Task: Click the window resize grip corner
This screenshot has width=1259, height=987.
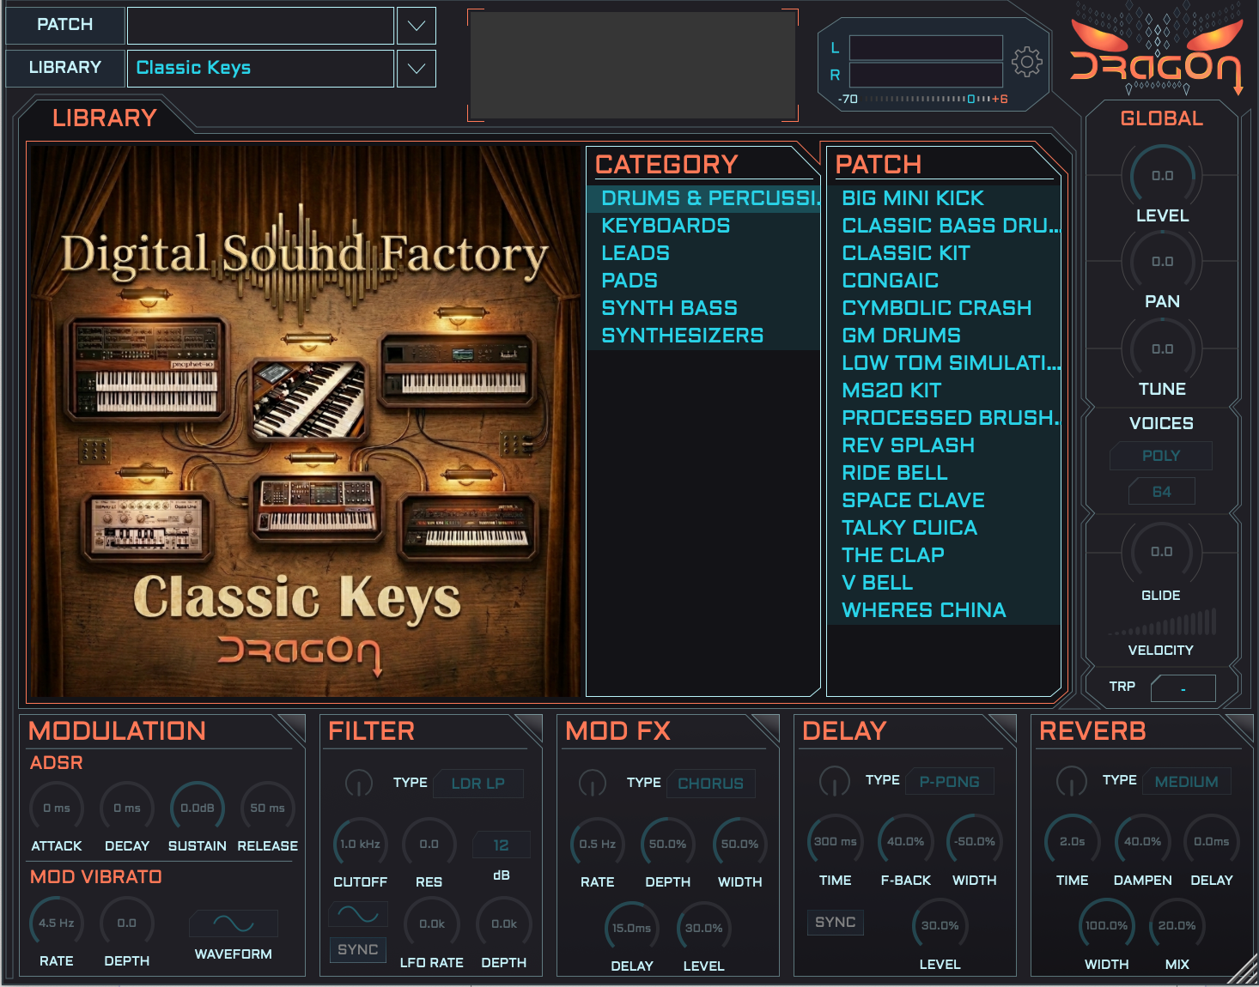Action: click(x=1243, y=969)
